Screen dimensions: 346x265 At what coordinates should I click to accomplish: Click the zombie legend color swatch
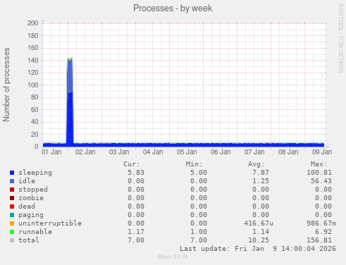pos(12,198)
